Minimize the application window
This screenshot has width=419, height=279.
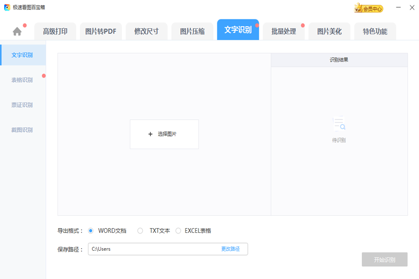click(x=399, y=7)
